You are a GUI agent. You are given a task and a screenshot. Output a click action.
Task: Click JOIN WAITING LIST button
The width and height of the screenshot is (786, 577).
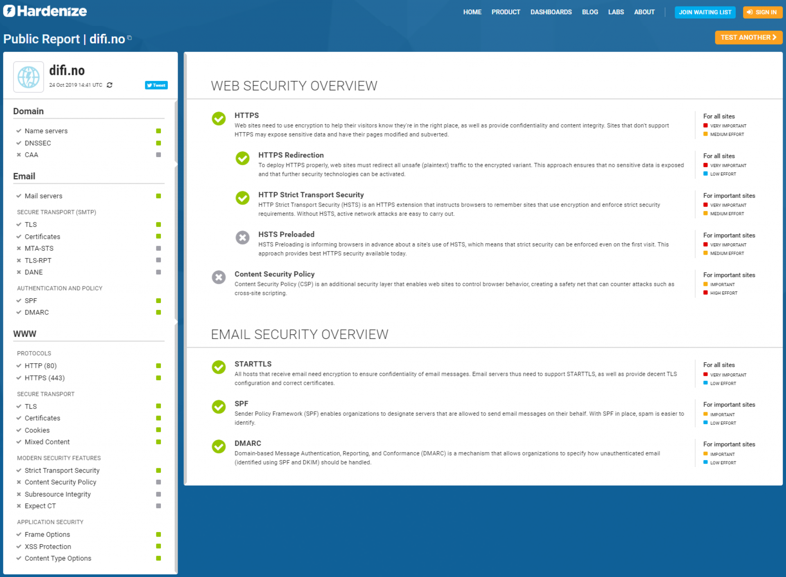705,12
